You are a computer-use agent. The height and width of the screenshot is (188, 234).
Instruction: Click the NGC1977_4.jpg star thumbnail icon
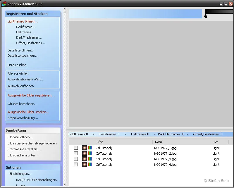pos(85,164)
